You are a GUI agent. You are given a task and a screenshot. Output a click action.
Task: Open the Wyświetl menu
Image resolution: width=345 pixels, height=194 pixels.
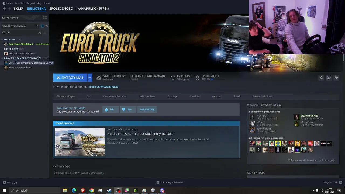[20, 3]
